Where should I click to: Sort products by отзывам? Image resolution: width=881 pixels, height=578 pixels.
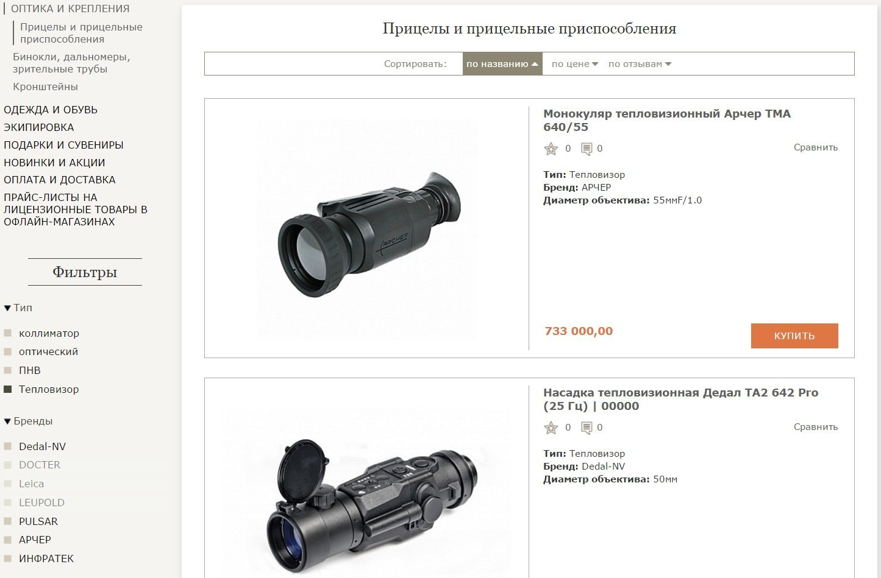pos(640,64)
